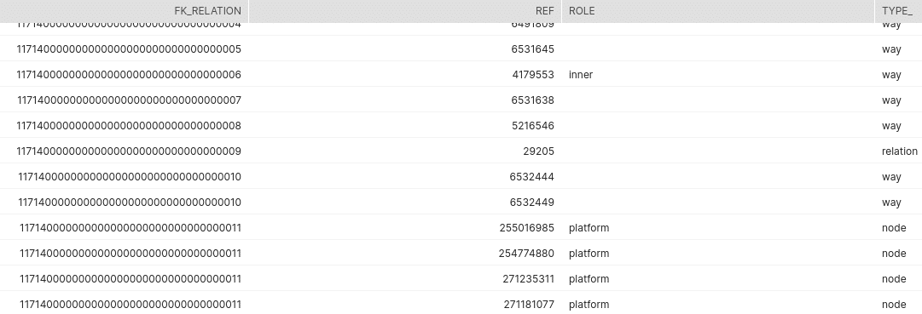Click REF value 271235311
The height and width of the screenshot is (314, 922).
click(528, 279)
